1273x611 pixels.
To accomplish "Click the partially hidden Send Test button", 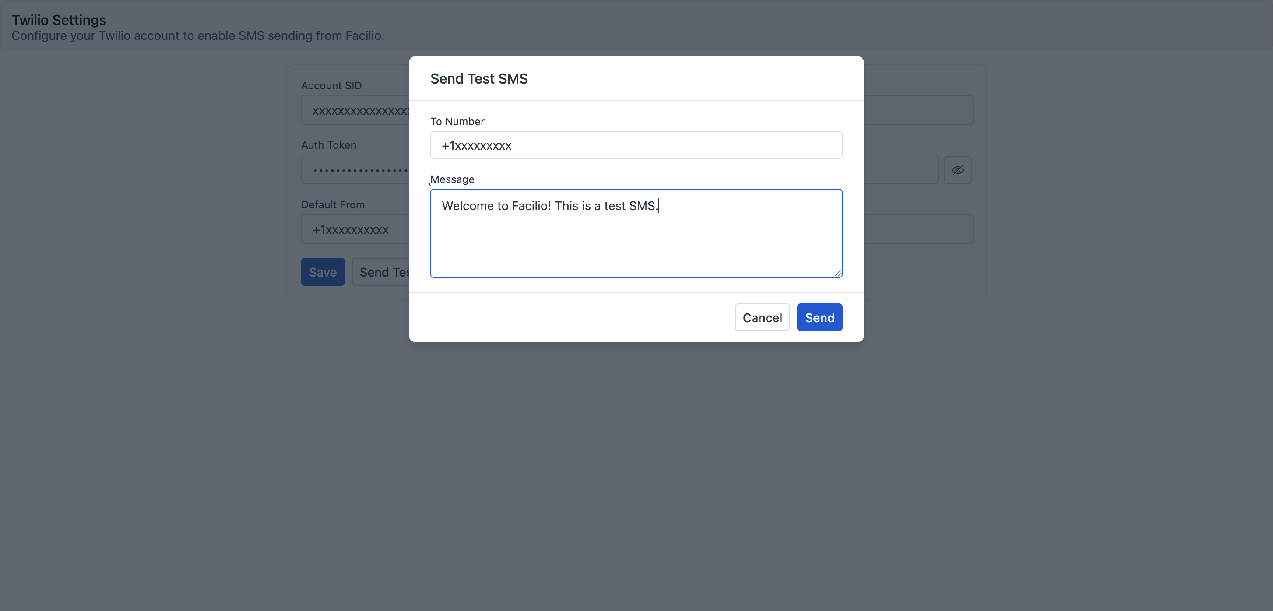I will (x=381, y=272).
